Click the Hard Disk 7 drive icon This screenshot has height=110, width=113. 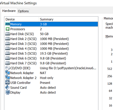[8, 63]
